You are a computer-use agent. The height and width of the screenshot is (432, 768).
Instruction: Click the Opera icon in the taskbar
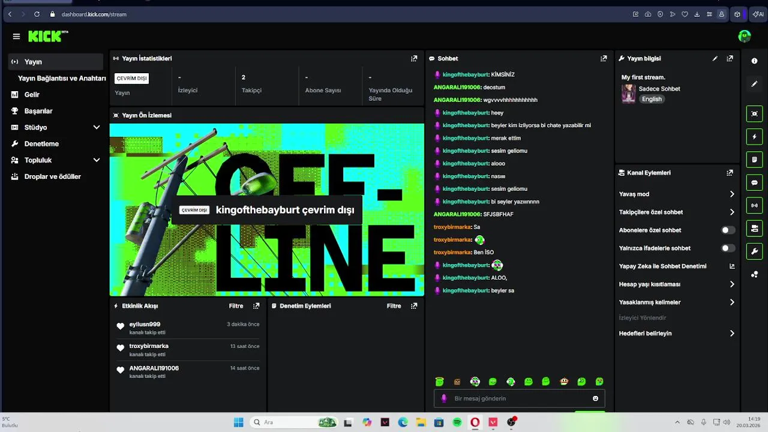tap(475, 422)
